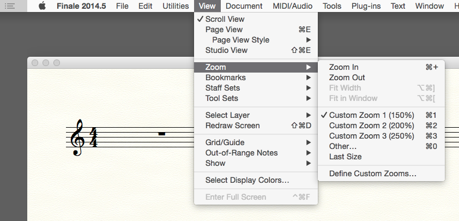Screen dimensions: 459x221
Task: Click the whole rest in the measure
Action: 161,134
